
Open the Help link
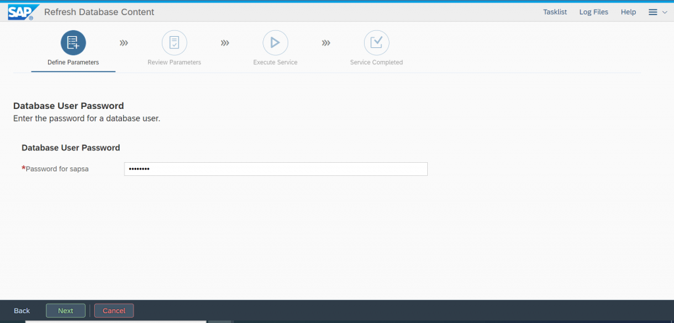[628, 12]
